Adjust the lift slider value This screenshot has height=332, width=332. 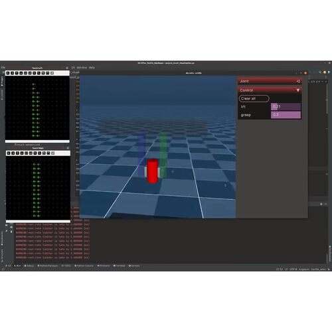point(286,106)
